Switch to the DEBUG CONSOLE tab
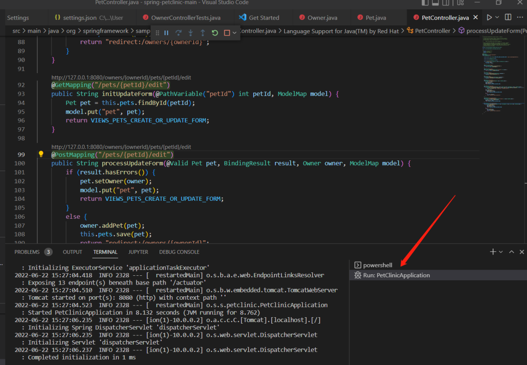This screenshot has width=527, height=365. (x=179, y=252)
